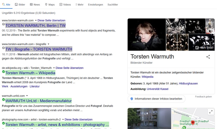Click the Ungefähr 6.310 Ergebnisse text
The height and width of the screenshot is (129, 217).
(29, 13)
